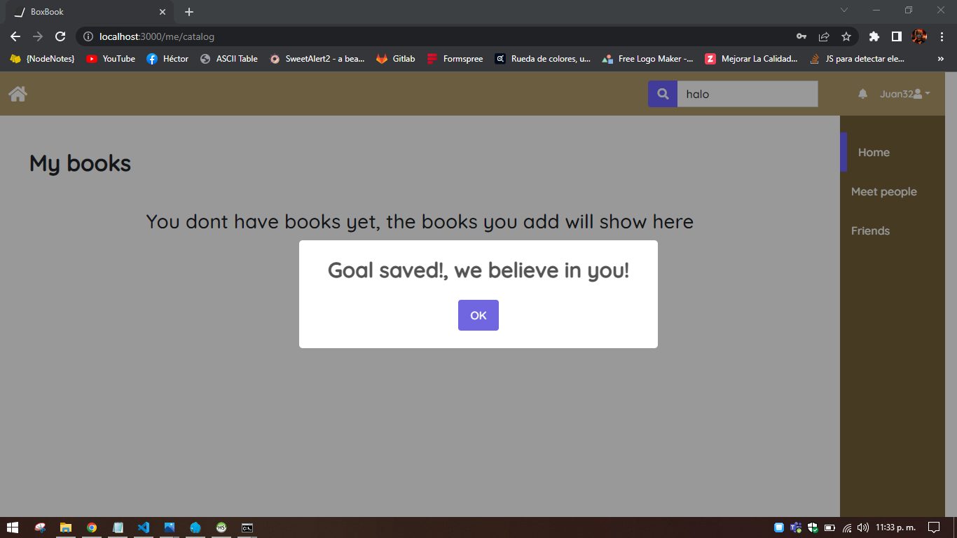
Task: Close the BoxBook browser tab
Action: [162, 12]
